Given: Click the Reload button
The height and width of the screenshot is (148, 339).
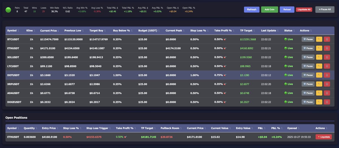Looking at the screenshot, I should pyautogui.click(x=287, y=9).
